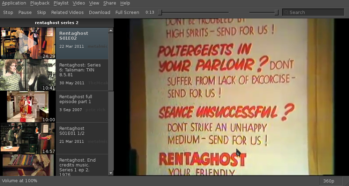Click the date '21 Mar 2011'
349x186 pixels.
[72, 141]
